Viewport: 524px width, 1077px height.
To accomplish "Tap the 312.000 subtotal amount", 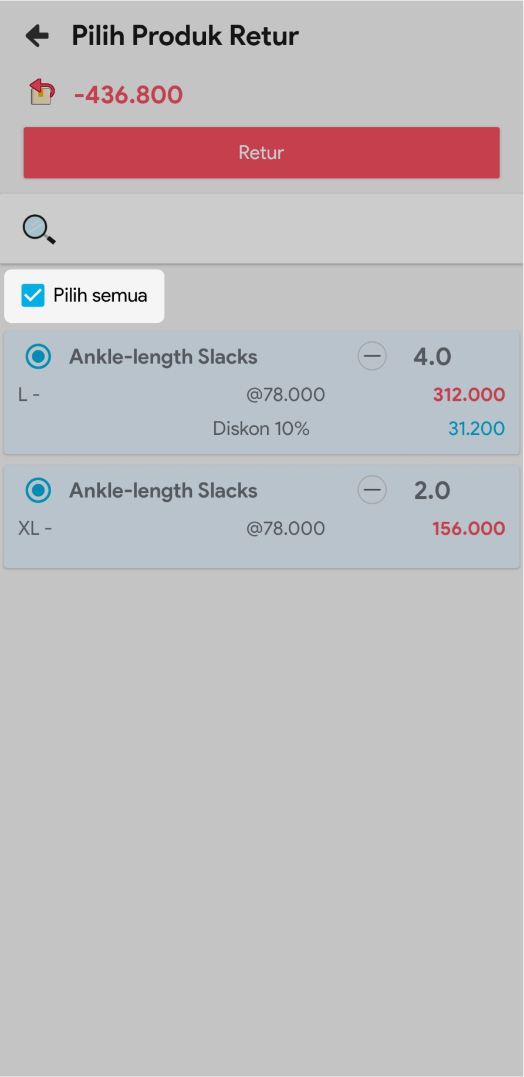I will pos(469,394).
